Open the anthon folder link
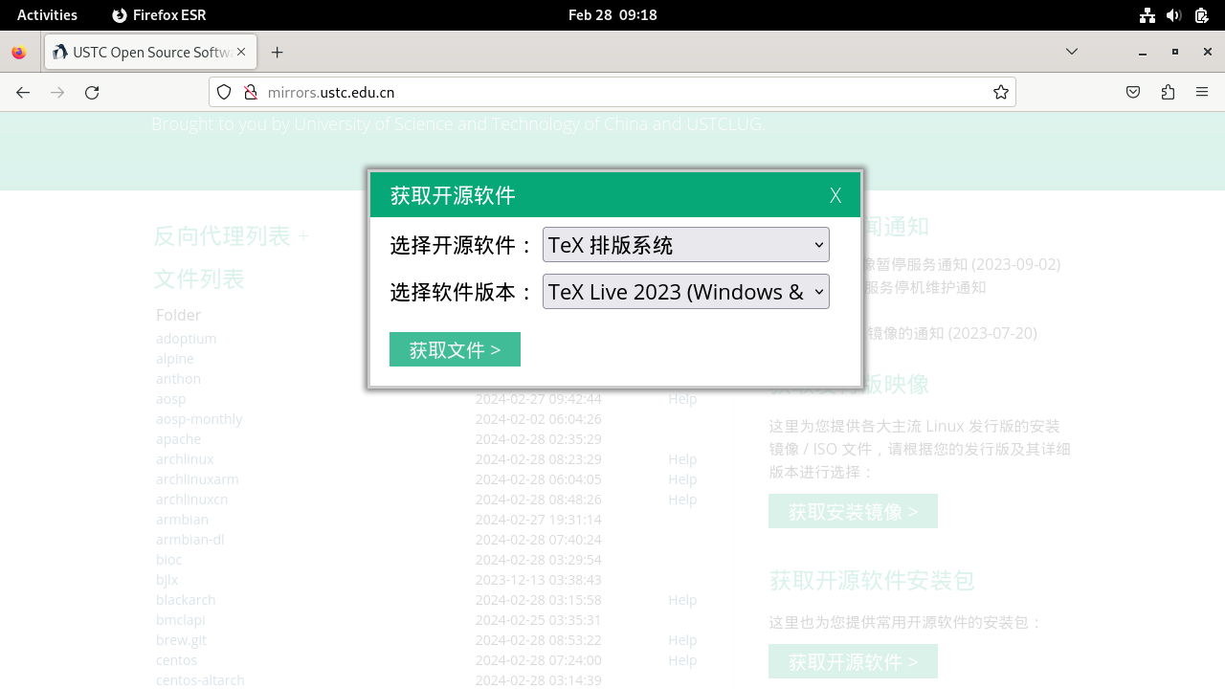Image resolution: width=1225 pixels, height=689 pixels. coord(178,379)
